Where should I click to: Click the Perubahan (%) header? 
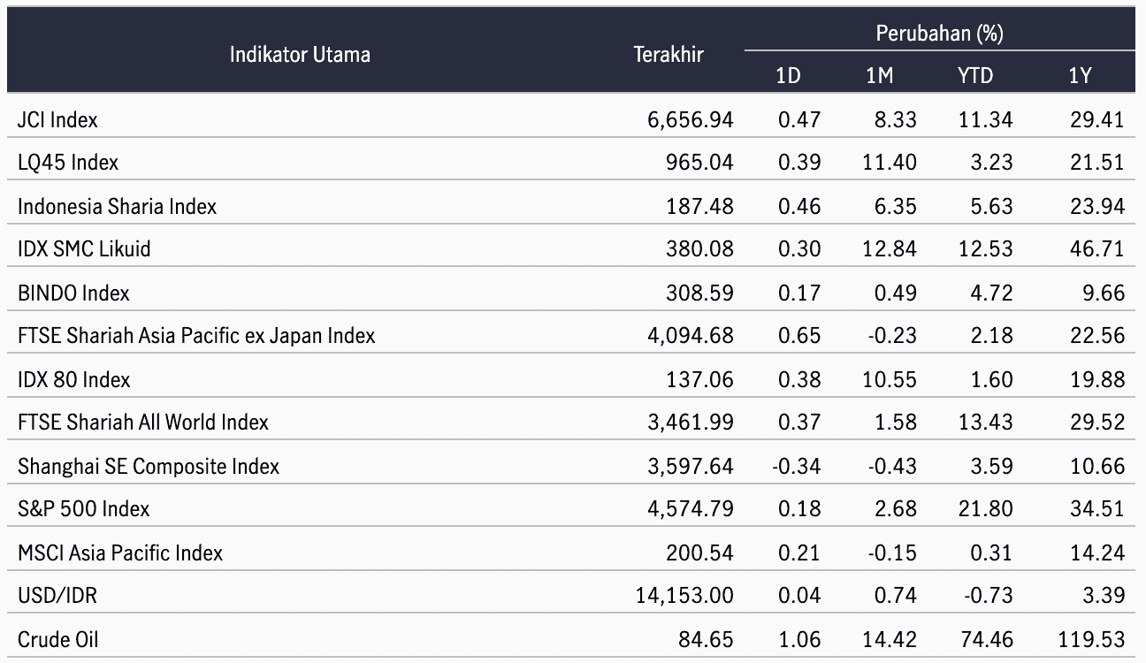[x=939, y=34]
